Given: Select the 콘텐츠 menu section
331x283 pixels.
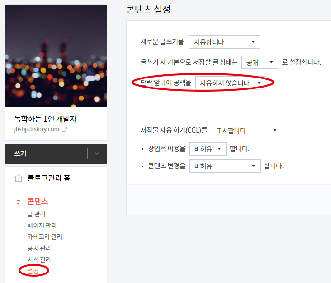Looking at the screenshot, I should pos(38,201).
